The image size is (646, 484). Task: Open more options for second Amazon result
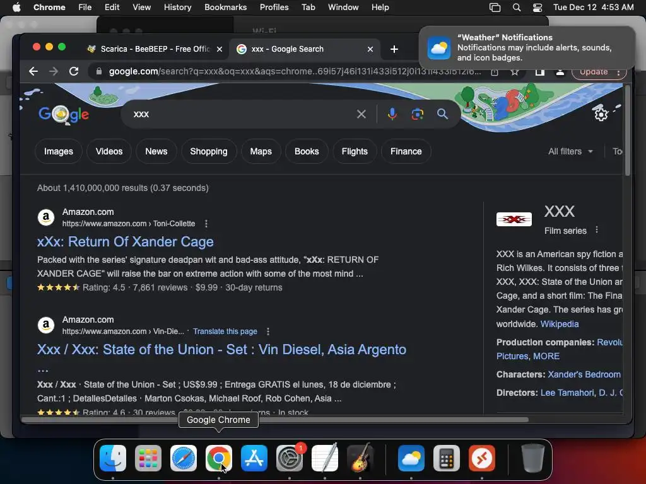tap(267, 331)
